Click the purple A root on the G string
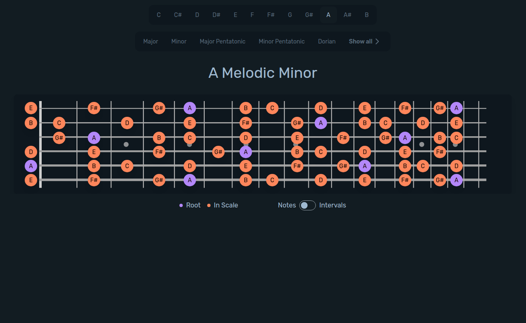The height and width of the screenshot is (323, 526). coord(94,137)
